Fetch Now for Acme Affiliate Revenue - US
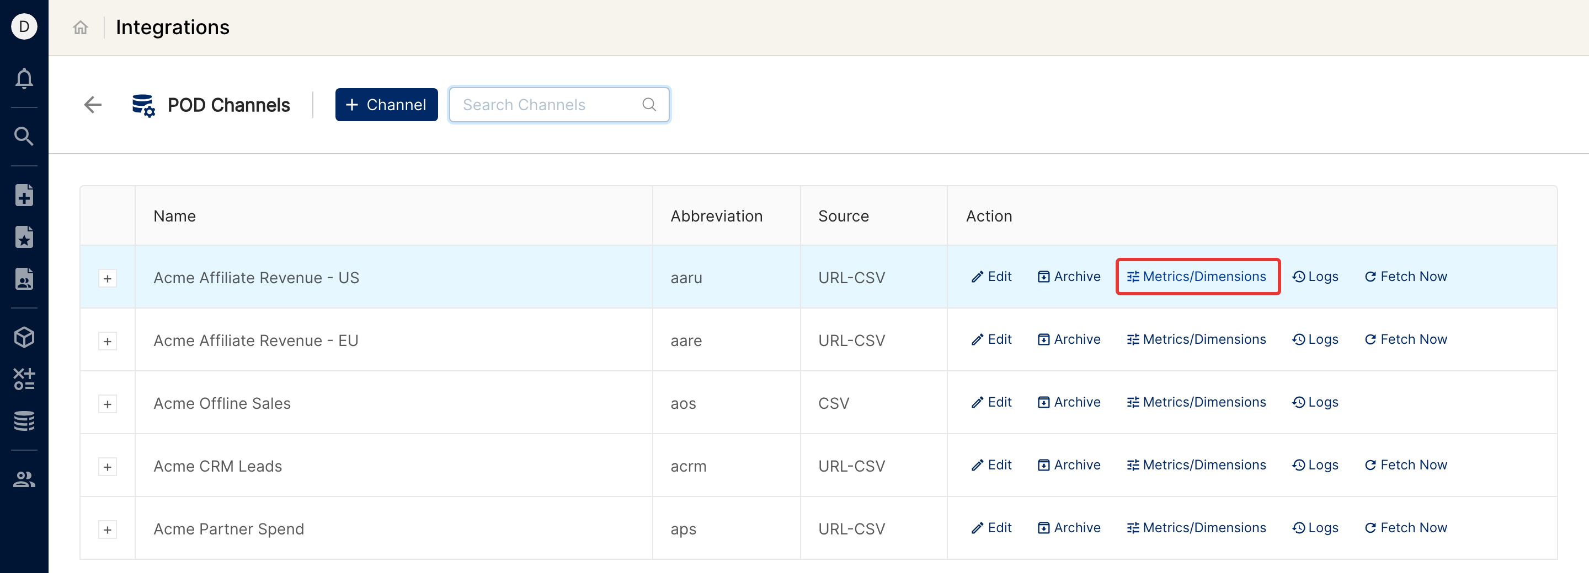The image size is (1589, 573). [x=1406, y=277]
